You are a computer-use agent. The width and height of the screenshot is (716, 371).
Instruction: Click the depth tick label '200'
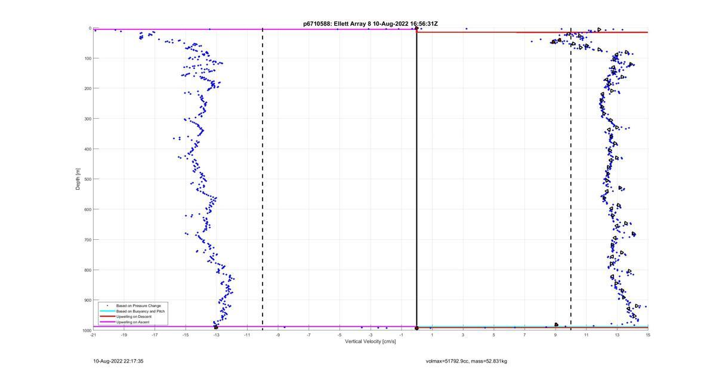[x=87, y=88]
